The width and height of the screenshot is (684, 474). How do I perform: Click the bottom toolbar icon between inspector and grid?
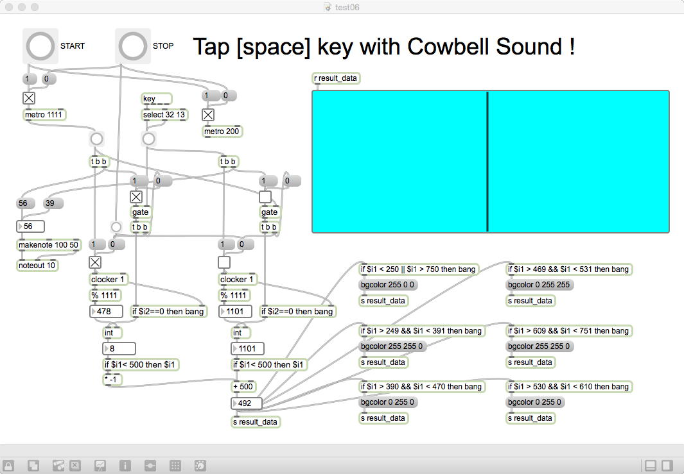point(150,465)
